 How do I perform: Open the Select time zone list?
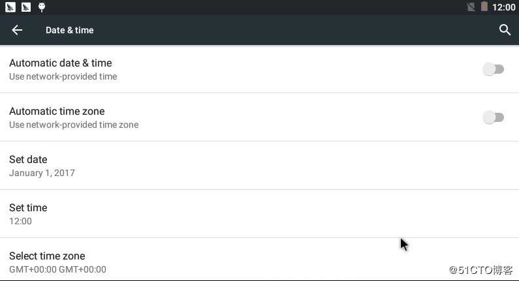[x=47, y=256]
